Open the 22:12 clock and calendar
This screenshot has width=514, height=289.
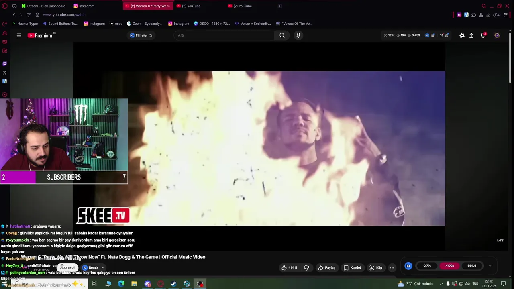[x=489, y=284]
